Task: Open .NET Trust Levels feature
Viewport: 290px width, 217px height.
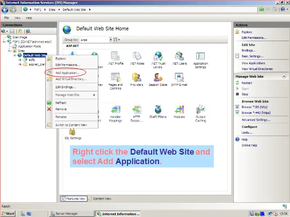Action: point(158,60)
